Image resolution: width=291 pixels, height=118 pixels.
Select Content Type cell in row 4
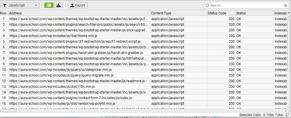(179, 36)
